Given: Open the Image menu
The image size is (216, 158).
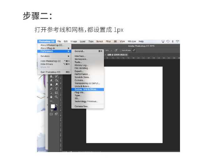Looking at the screenshot, I should [x=74, y=41].
